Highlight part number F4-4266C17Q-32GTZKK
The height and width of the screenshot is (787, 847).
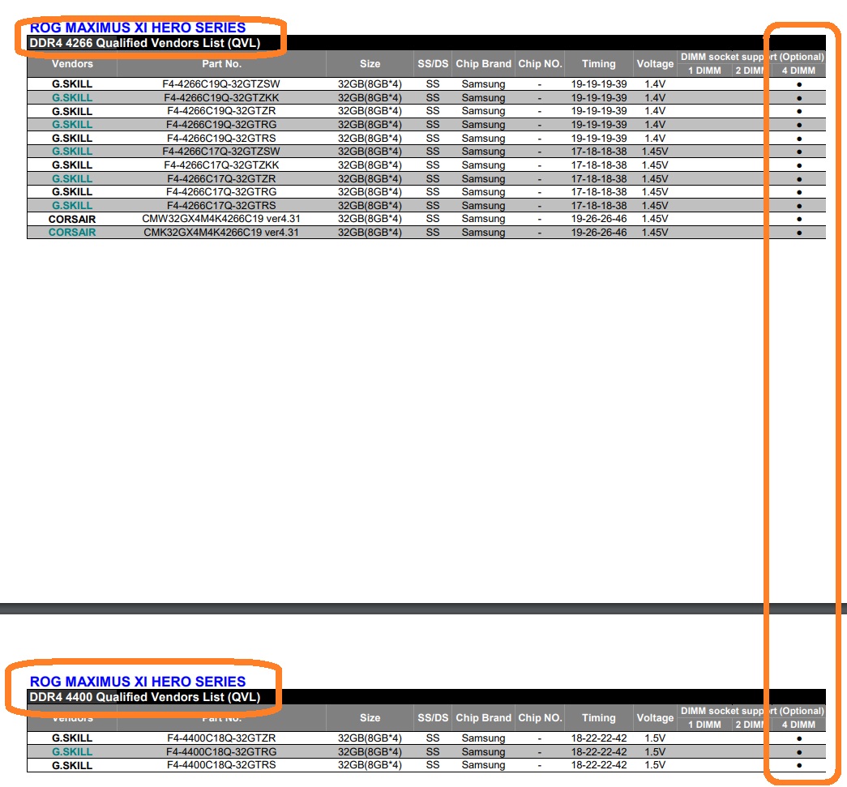pyautogui.click(x=221, y=165)
